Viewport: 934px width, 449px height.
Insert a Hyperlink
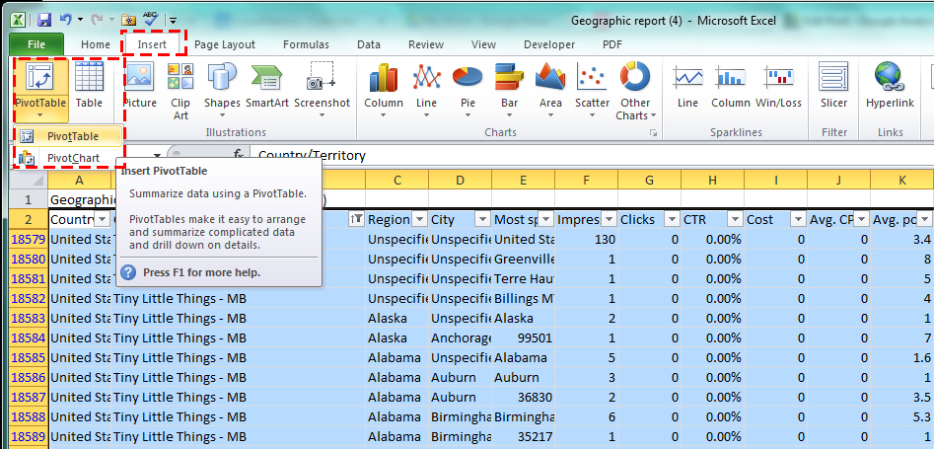[890, 86]
